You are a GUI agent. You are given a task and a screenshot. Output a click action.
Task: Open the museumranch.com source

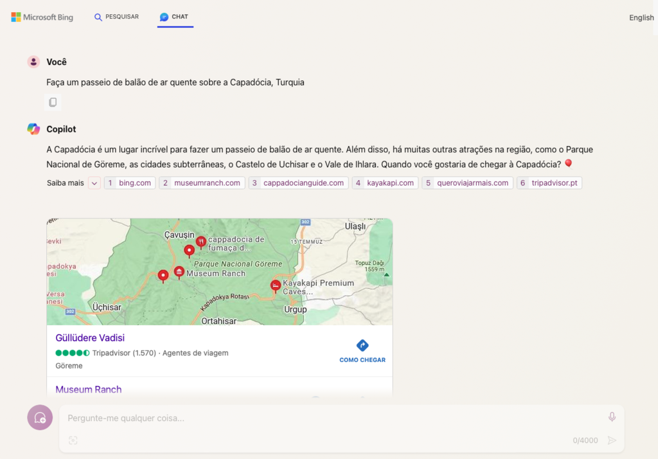tap(202, 183)
